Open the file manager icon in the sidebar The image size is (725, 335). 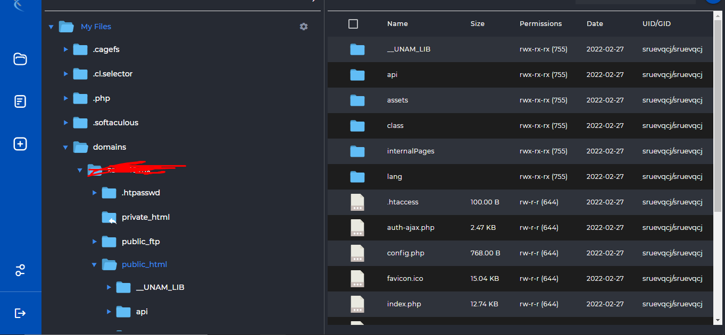20,59
